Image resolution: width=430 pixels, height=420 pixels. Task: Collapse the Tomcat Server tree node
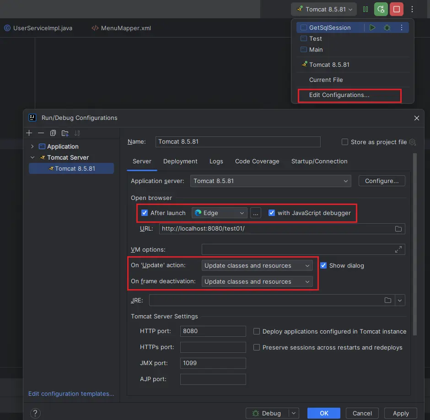coord(32,157)
